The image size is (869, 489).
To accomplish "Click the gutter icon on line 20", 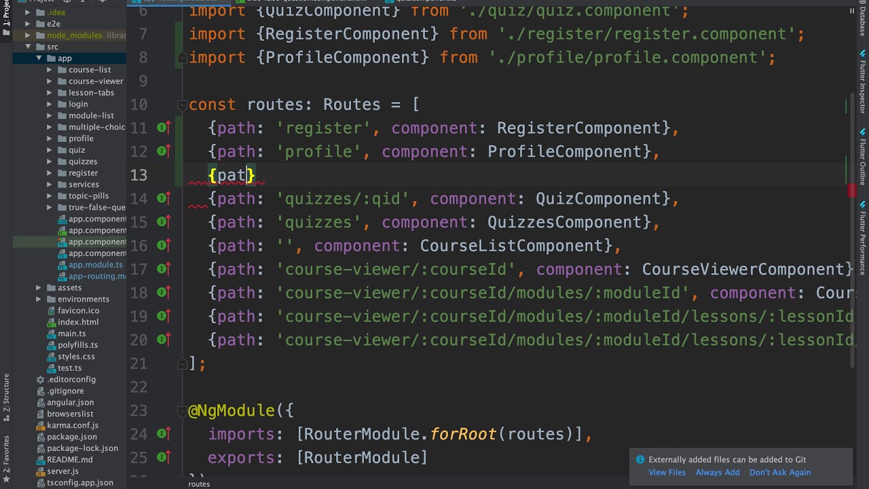I will point(164,340).
